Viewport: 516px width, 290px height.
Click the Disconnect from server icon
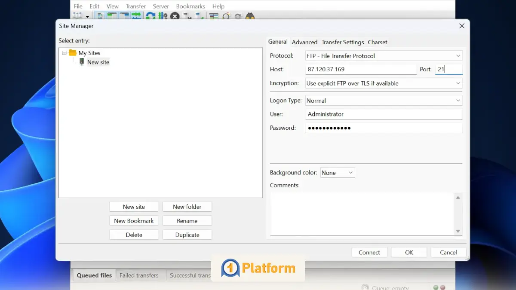tap(187, 16)
